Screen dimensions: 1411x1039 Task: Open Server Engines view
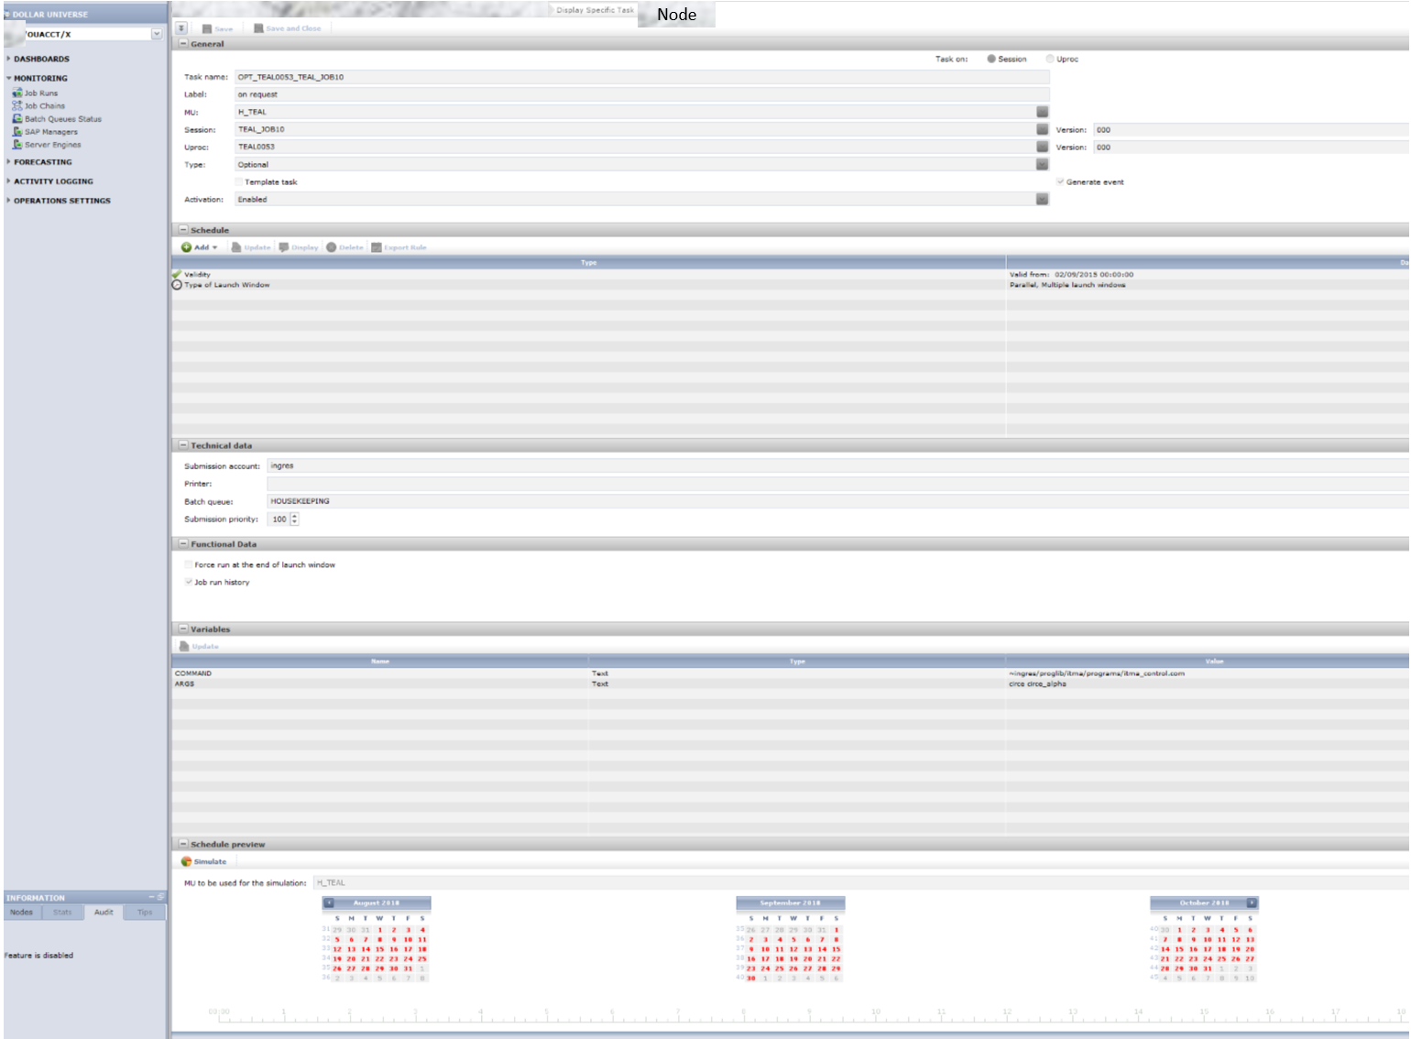point(52,145)
